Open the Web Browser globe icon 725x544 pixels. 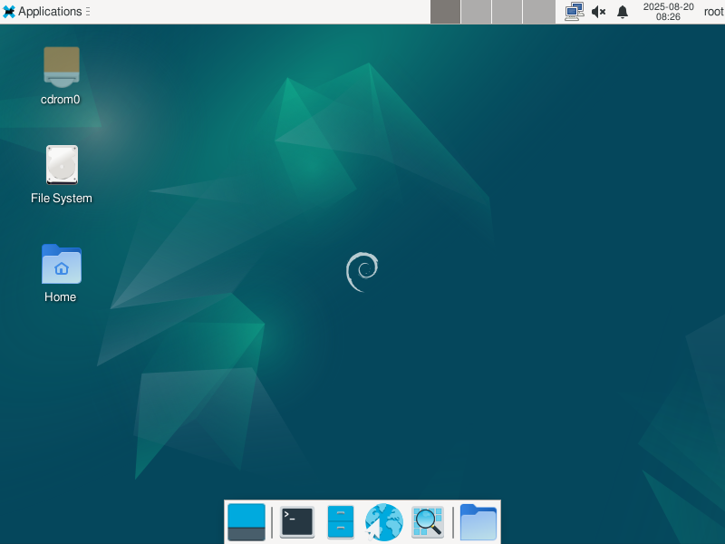tap(383, 522)
